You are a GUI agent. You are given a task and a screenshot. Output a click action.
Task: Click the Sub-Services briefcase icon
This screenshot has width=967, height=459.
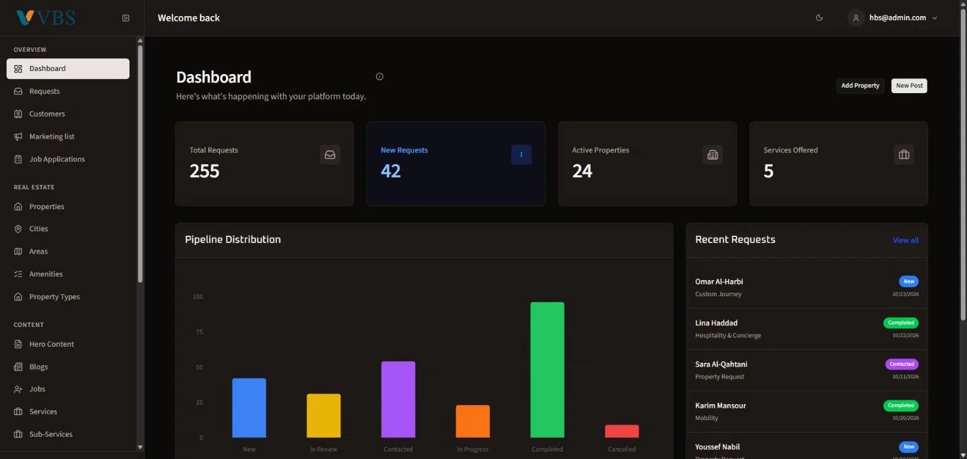coord(18,434)
